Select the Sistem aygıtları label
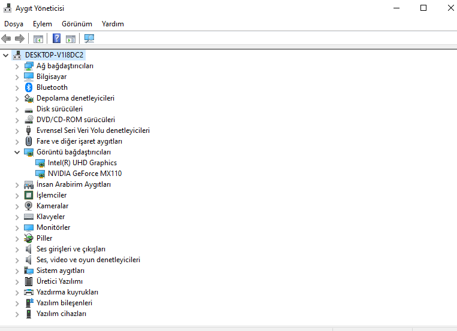This screenshot has height=331, width=457. tap(60, 271)
